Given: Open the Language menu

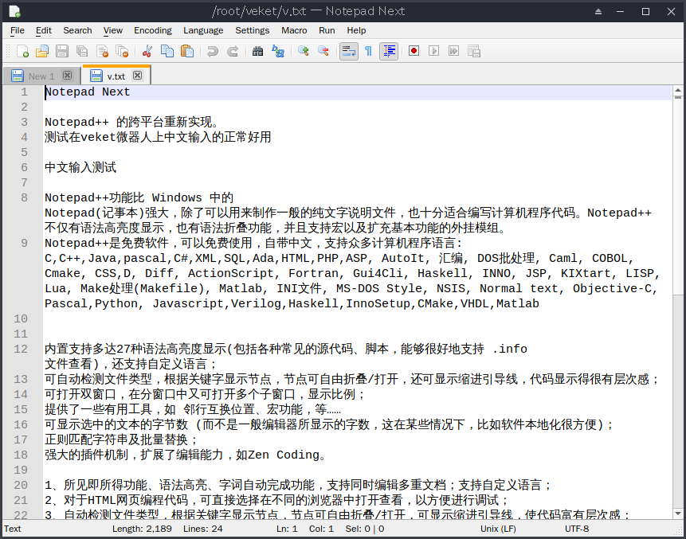Looking at the screenshot, I should 203,30.
